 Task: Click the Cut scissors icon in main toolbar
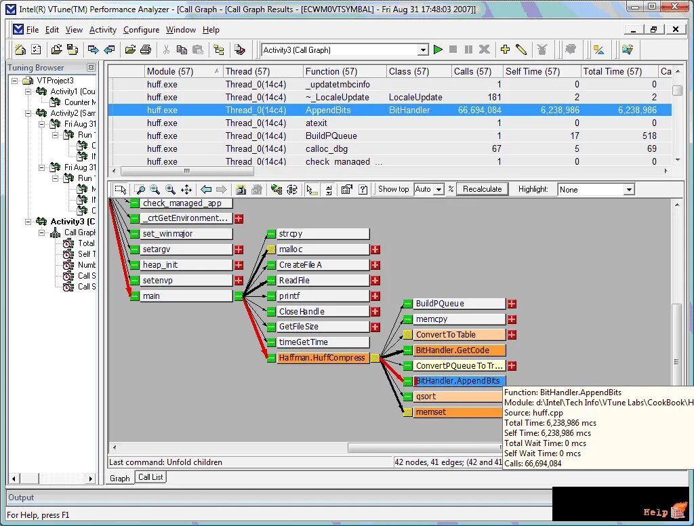166,49
